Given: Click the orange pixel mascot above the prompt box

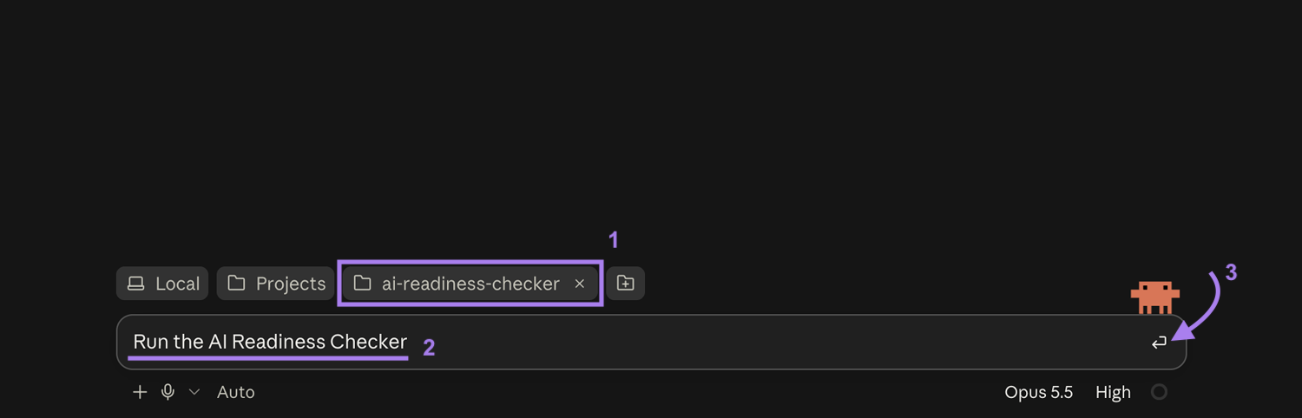Looking at the screenshot, I should tap(1154, 297).
